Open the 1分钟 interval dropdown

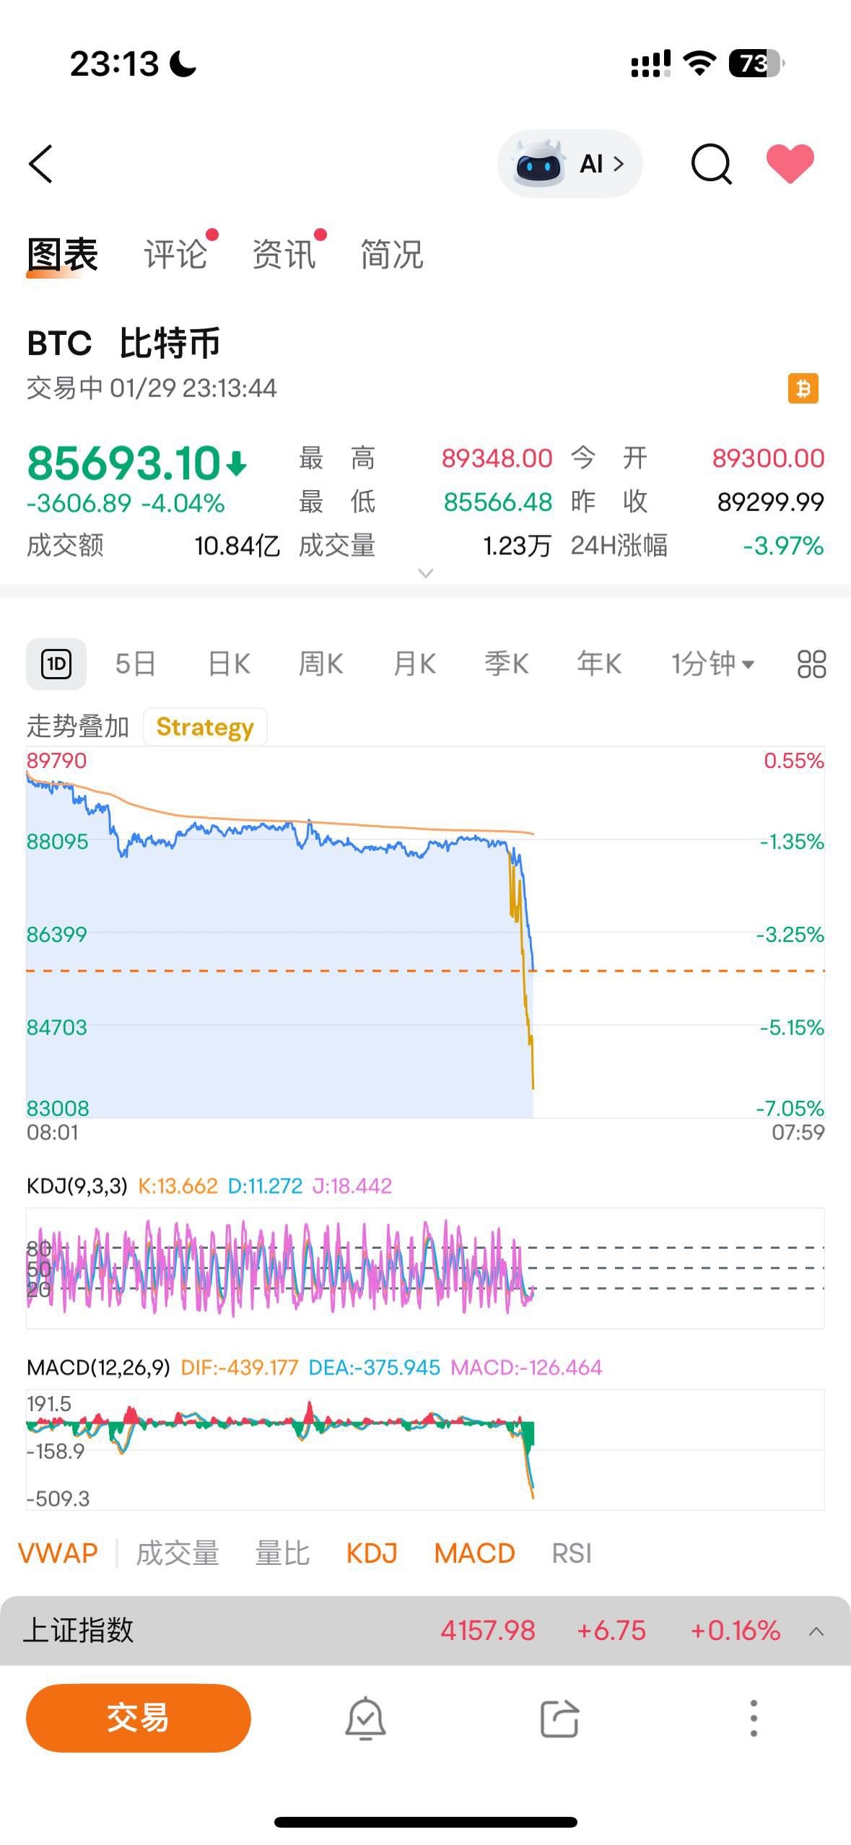click(x=712, y=664)
